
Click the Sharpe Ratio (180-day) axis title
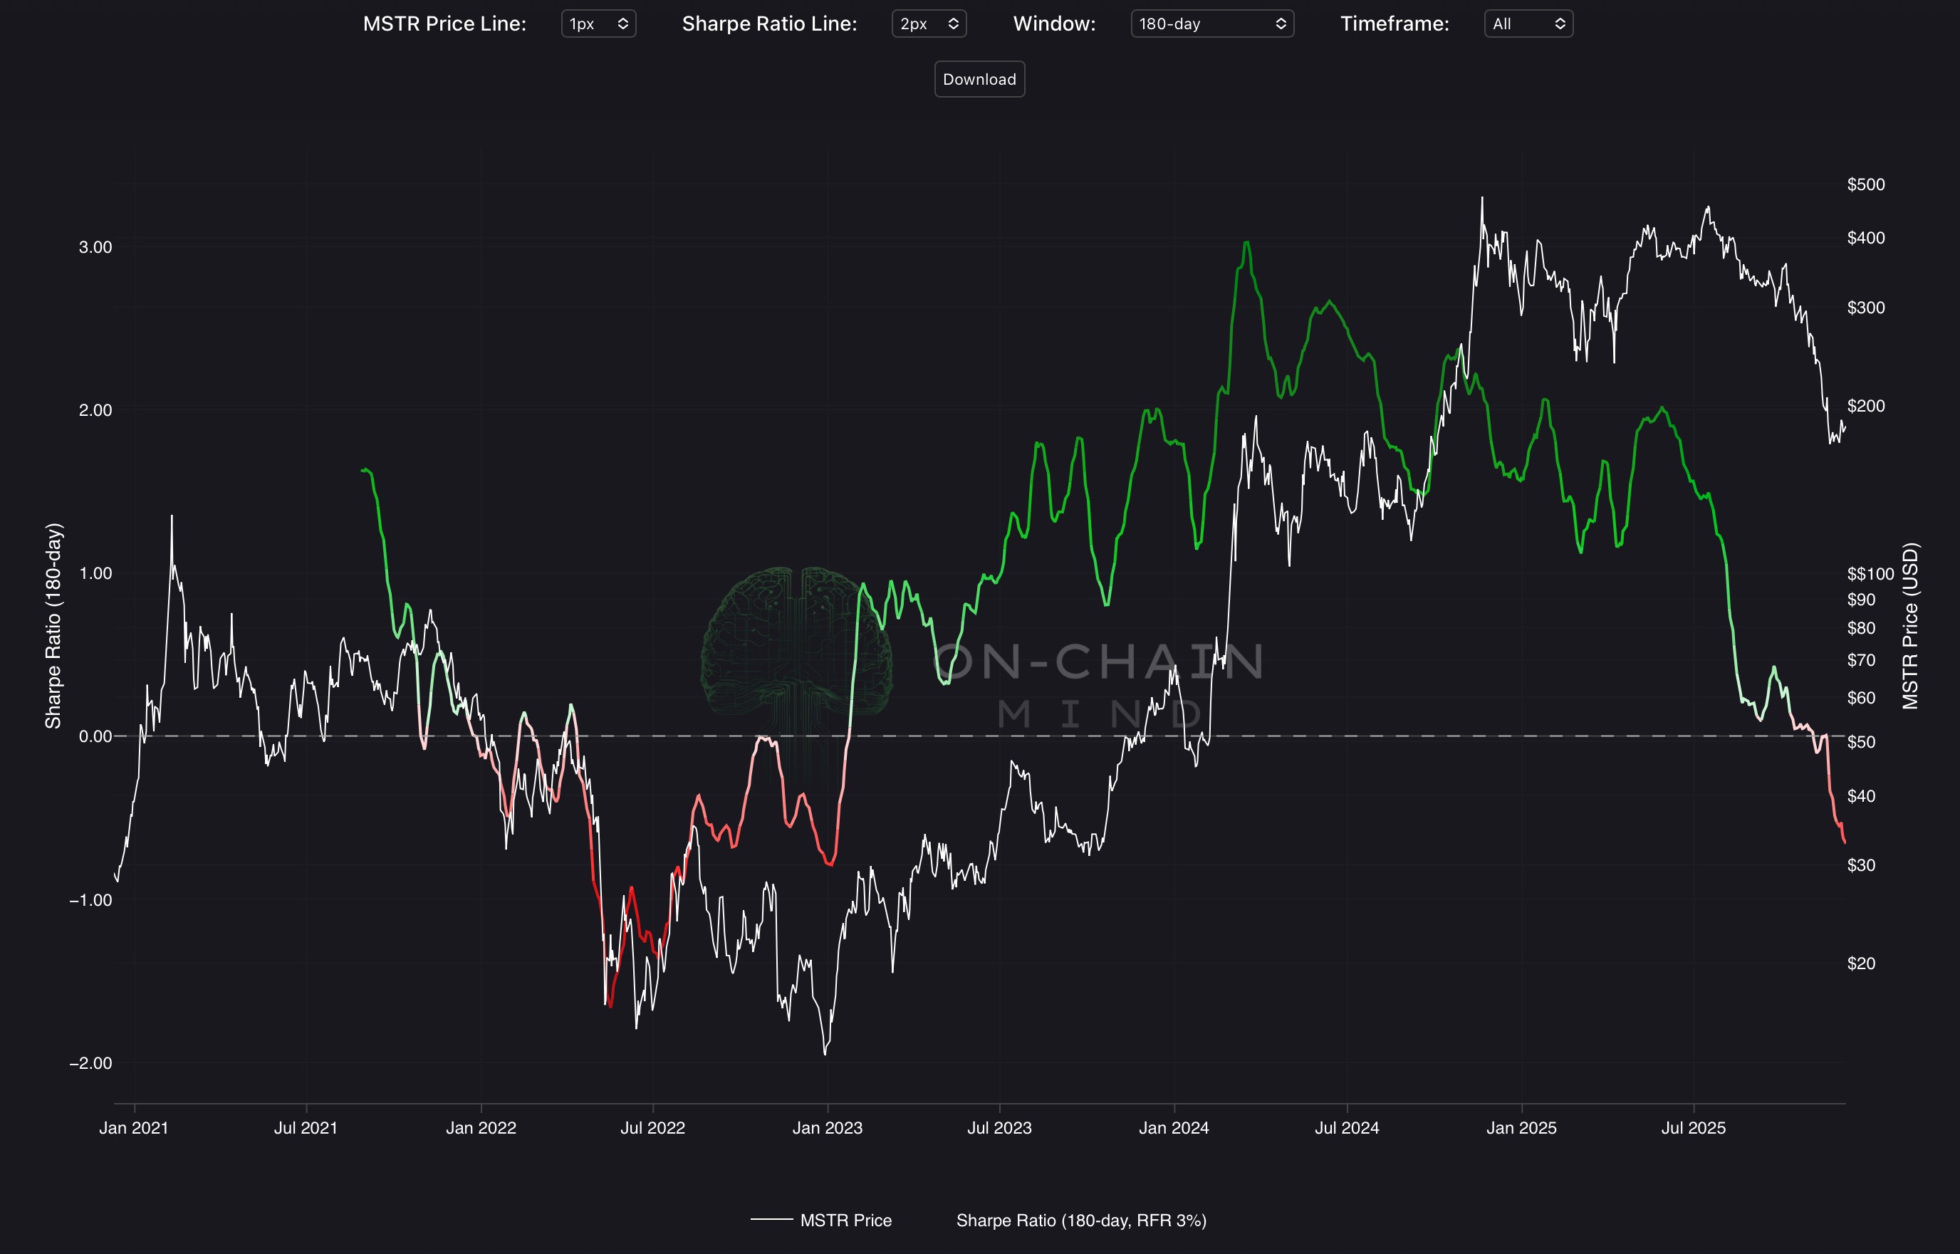53,625
